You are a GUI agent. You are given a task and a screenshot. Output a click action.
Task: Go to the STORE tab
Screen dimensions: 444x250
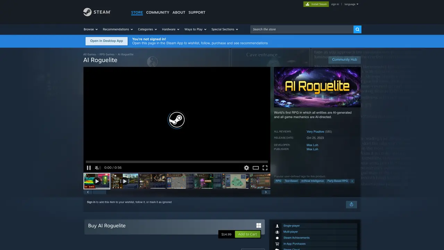pos(137,12)
